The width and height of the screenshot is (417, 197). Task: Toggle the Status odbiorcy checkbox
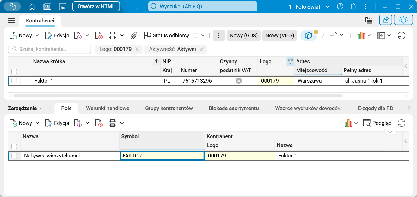[x=196, y=35]
